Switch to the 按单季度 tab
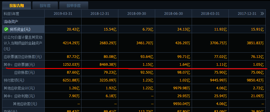 pos(74,6)
